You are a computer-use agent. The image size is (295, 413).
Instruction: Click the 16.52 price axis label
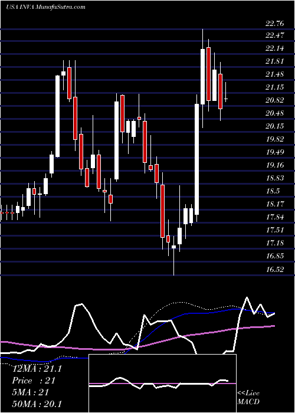point(275,269)
